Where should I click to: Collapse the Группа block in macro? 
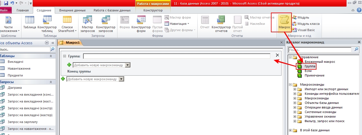64,56
